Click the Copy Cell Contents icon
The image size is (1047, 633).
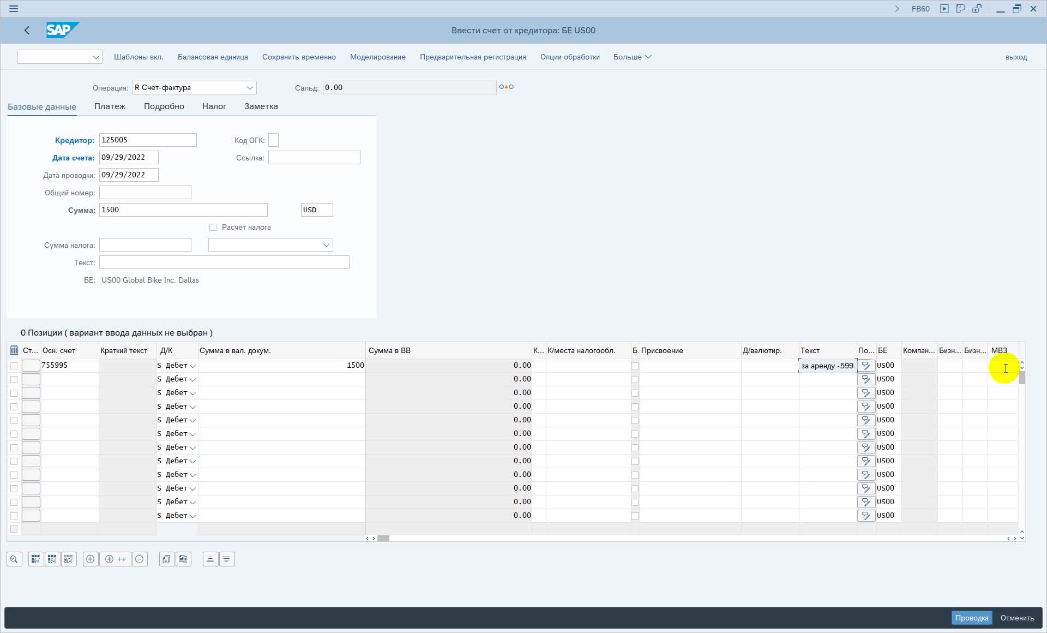pyautogui.click(x=183, y=559)
